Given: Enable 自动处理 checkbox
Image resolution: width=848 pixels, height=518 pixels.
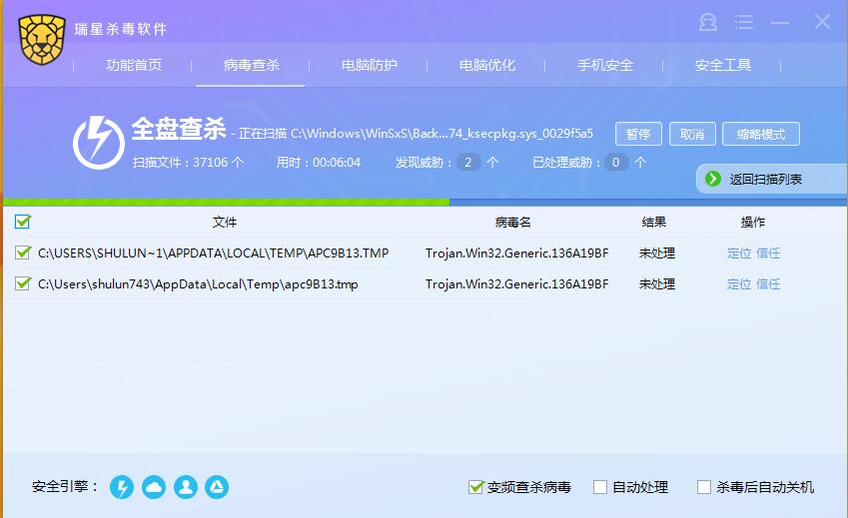Looking at the screenshot, I should tap(599, 487).
